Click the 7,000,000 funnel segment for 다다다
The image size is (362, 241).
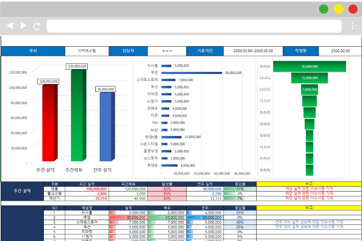click(x=310, y=90)
